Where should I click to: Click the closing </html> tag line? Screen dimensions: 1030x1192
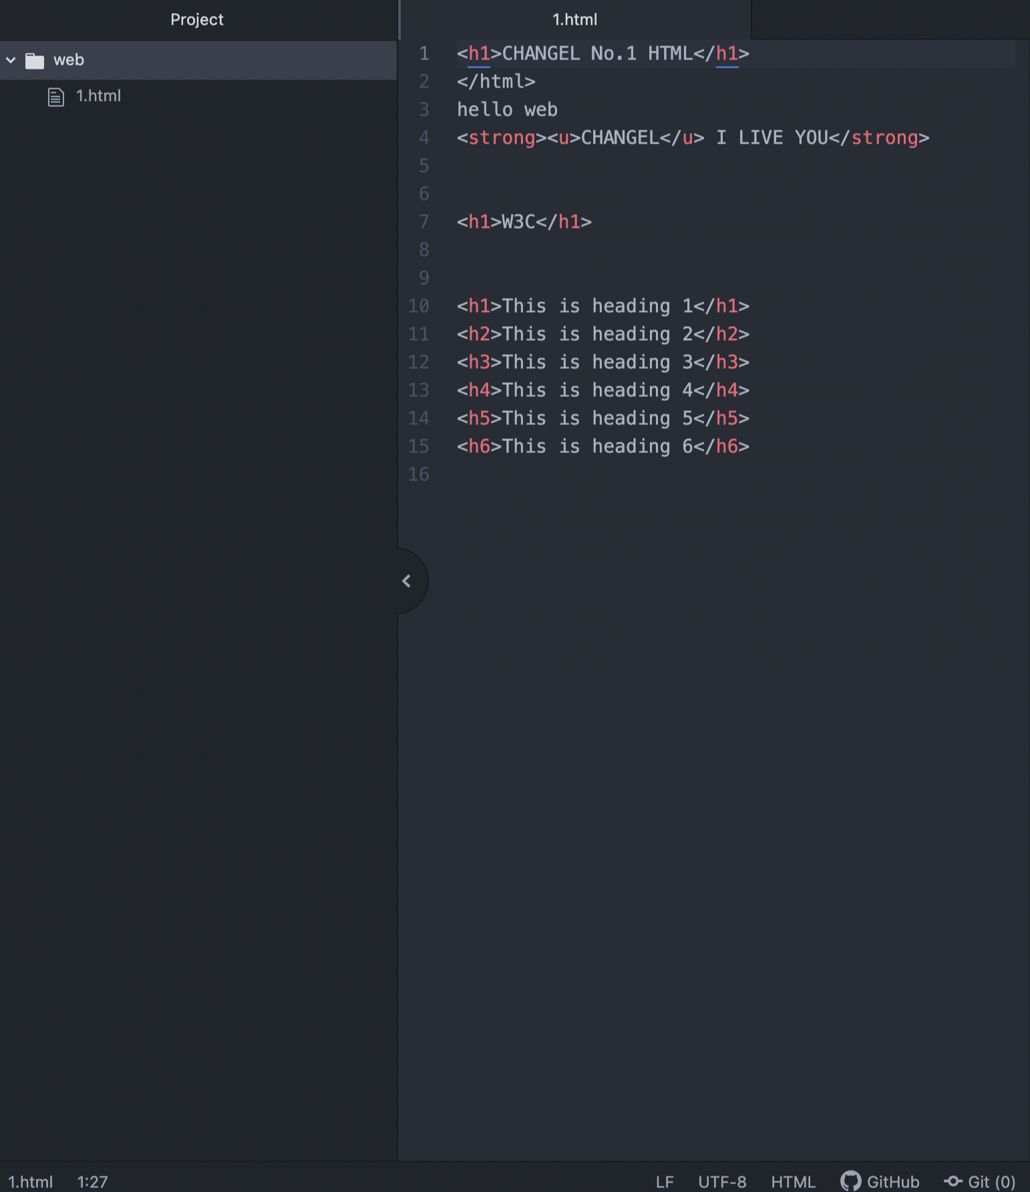pyautogui.click(x=496, y=82)
